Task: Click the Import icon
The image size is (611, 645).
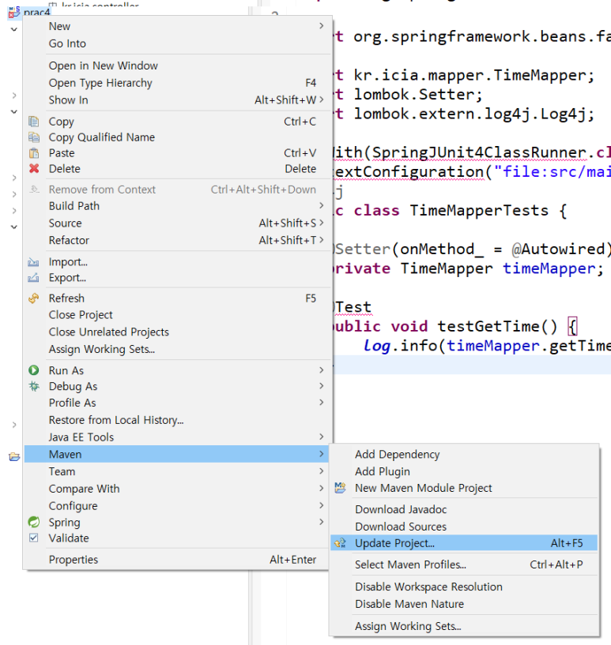Action: click(33, 262)
